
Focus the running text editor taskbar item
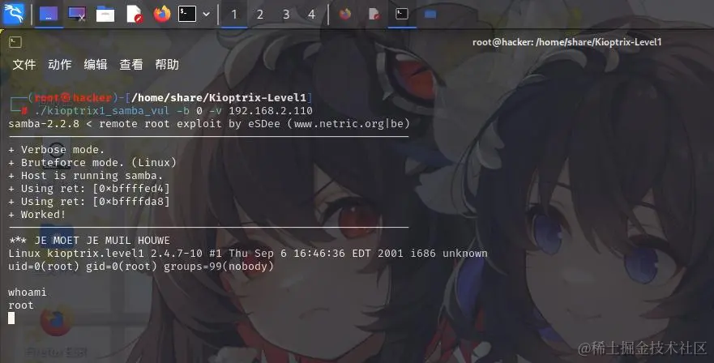(374, 14)
